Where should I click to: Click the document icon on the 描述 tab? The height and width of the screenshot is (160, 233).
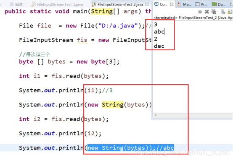pos(12,5)
